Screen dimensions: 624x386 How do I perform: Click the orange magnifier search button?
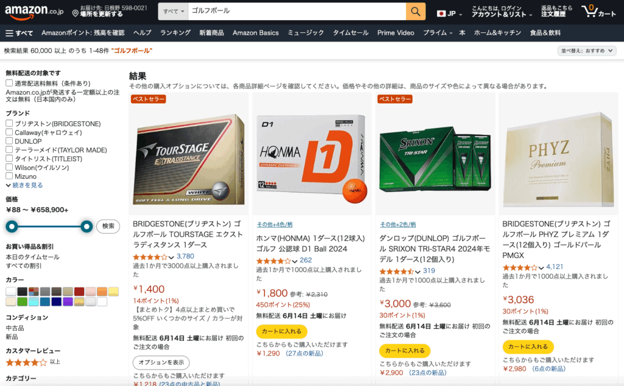416,12
